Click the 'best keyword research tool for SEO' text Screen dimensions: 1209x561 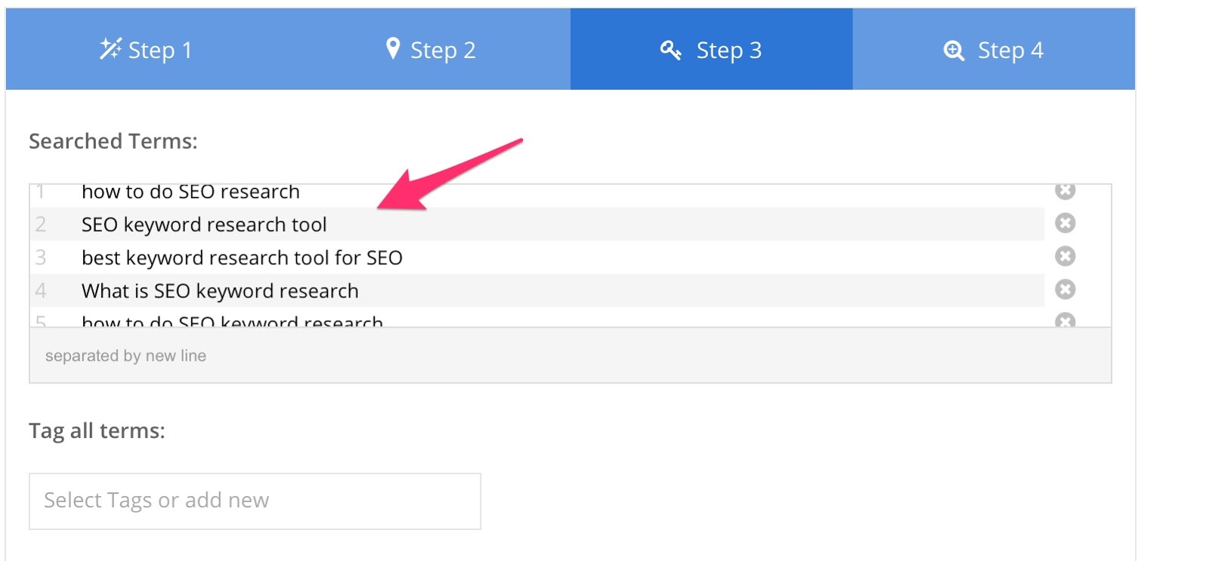tap(242, 258)
